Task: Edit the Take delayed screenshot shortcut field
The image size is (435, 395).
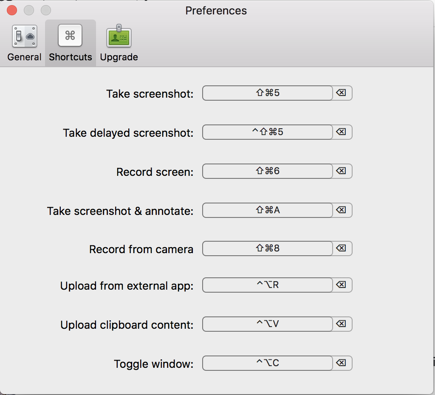Action: (268, 132)
